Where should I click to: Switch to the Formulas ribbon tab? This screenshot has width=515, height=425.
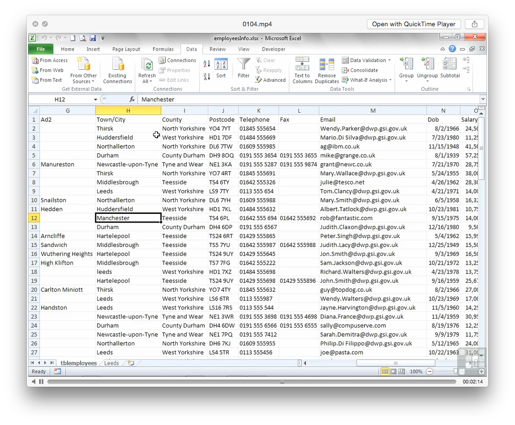[x=163, y=49]
